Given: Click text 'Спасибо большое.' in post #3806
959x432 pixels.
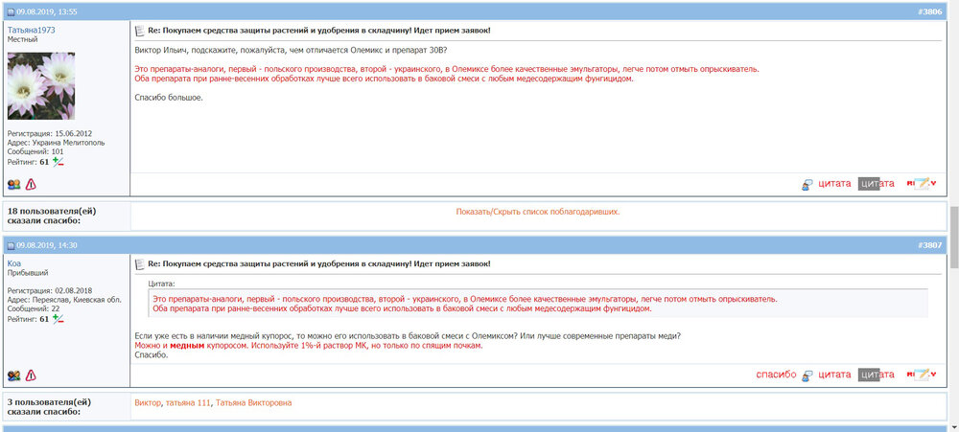Looking at the screenshot, I should (168, 97).
